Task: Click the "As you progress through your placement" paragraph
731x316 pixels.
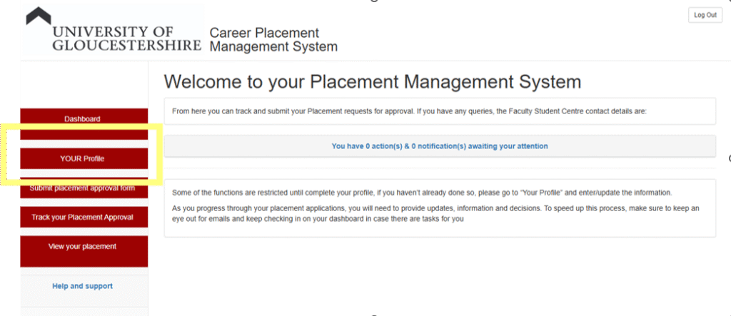Action: click(250, 208)
